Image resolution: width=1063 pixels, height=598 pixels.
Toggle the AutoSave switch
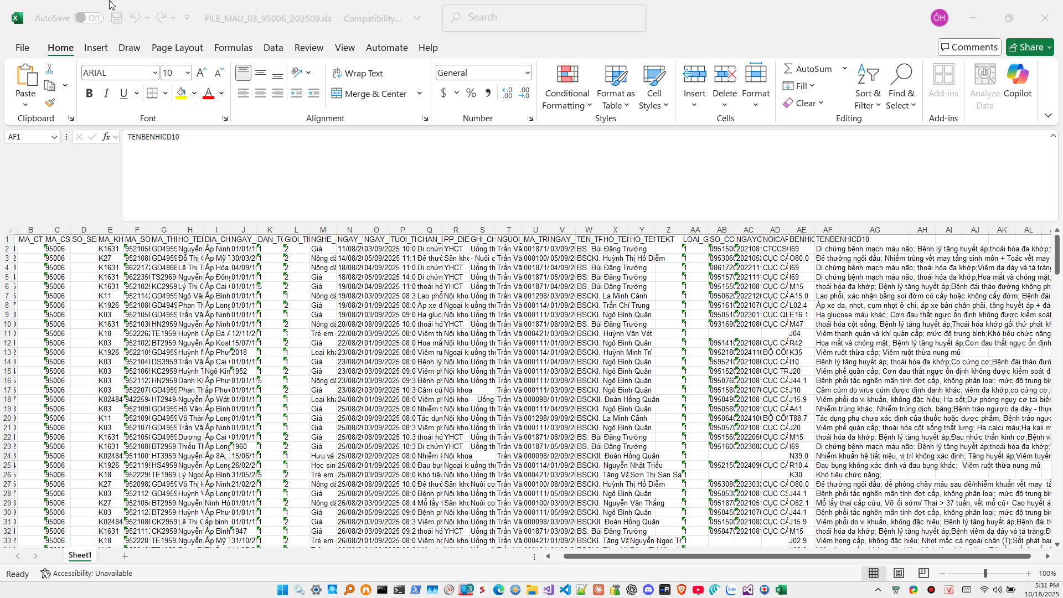pyautogui.click(x=89, y=18)
